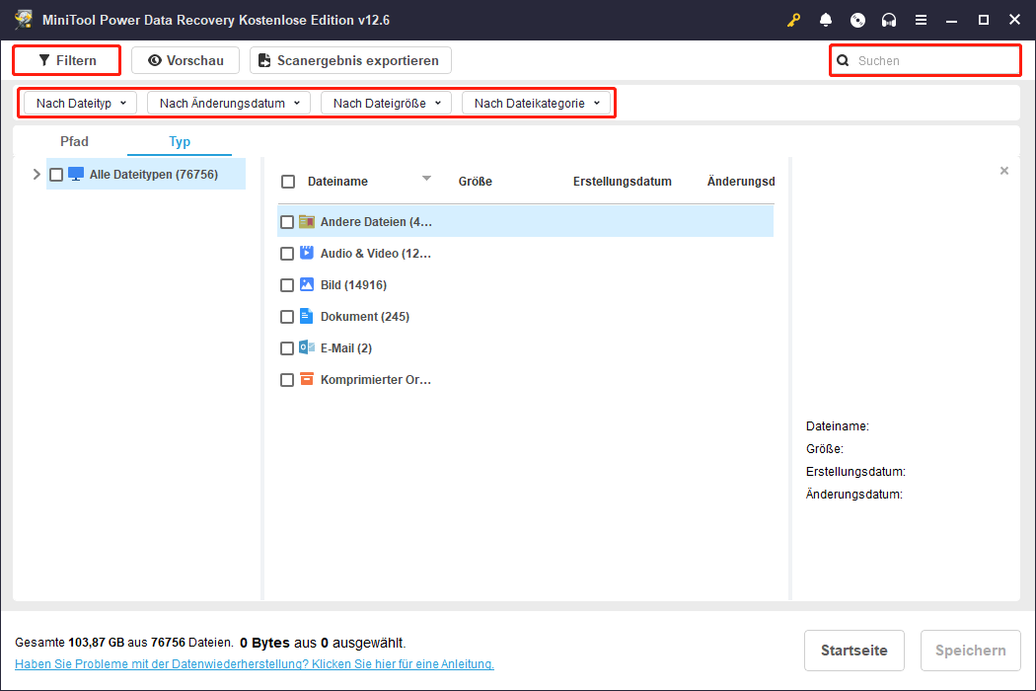Image resolution: width=1036 pixels, height=691 pixels.
Task: Click the folder icon of Andere Dateien
Action: [307, 221]
